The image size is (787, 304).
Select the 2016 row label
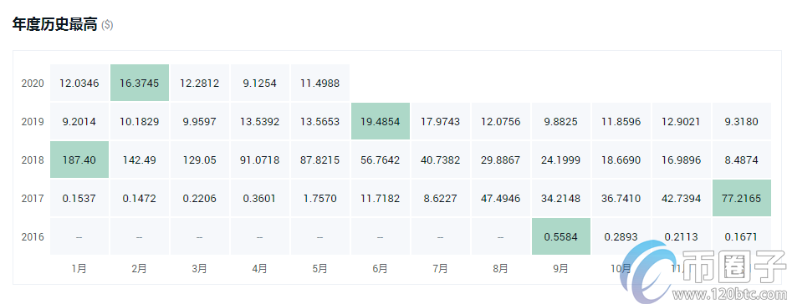coord(33,237)
